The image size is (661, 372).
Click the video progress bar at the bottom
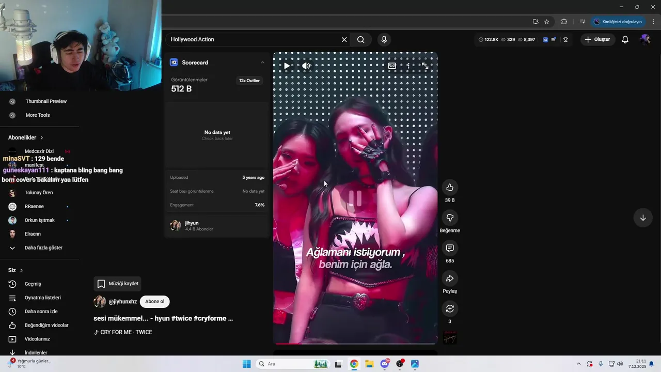[355, 343]
